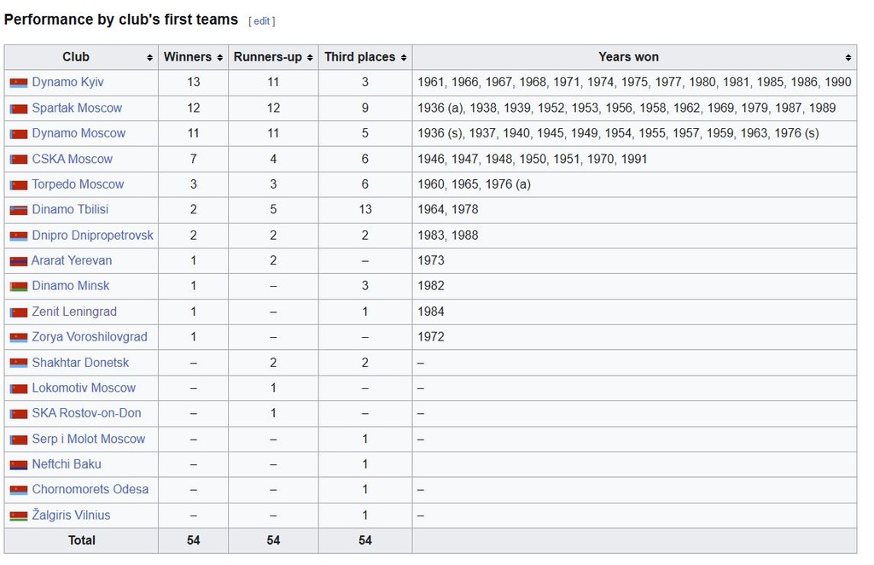The image size is (874, 565).
Task: Click CSKA Moscow's years "1946, 1947, 1948, 1950, 1951, 1970, 1991"
Action: tap(533, 160)
